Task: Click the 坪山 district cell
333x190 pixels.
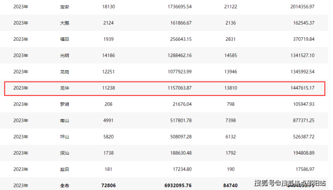Action: [x=64, y=137]
